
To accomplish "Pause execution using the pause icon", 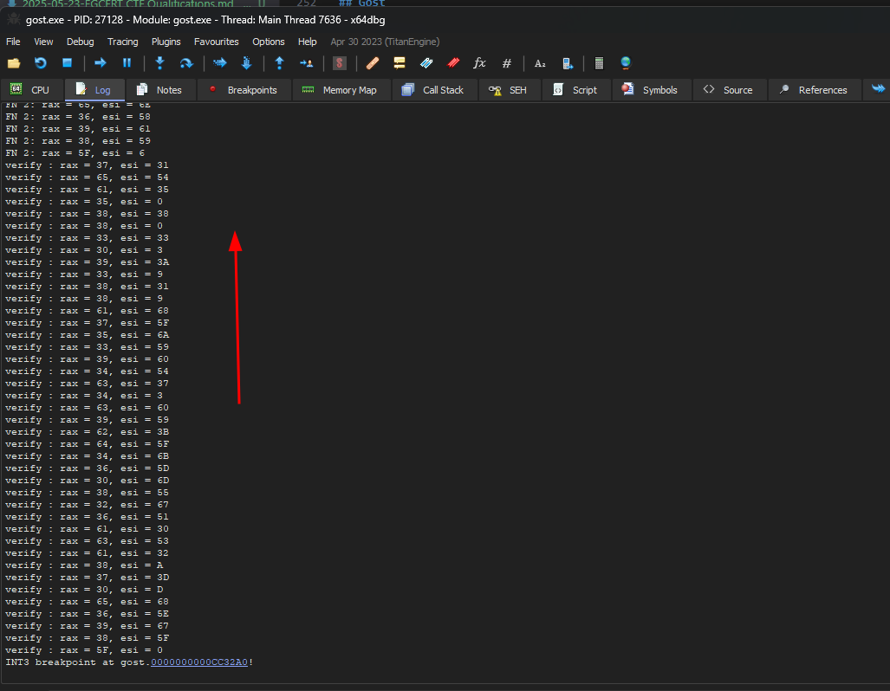I will pos(127,63).
